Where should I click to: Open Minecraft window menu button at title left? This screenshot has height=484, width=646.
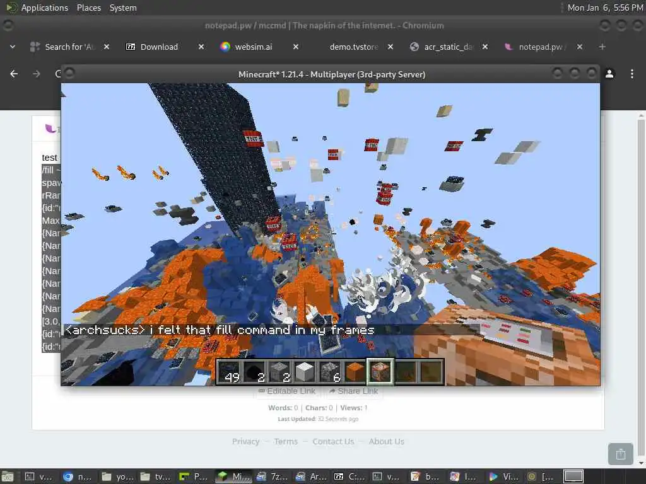pyautogui.click(x=69, y=73)
